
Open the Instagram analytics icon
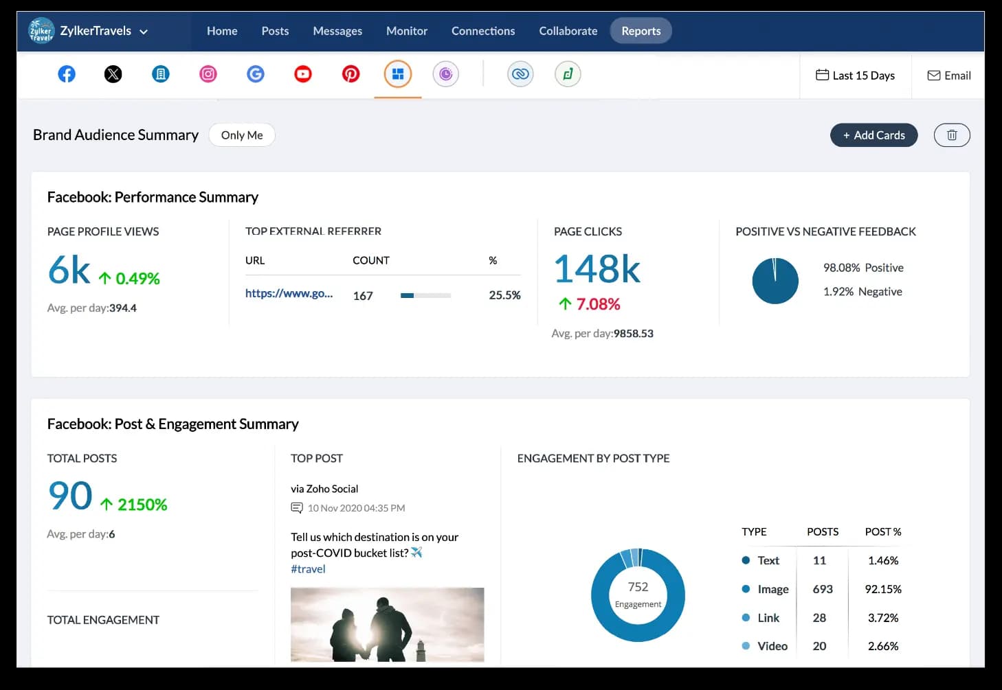[x=208, y=73]
